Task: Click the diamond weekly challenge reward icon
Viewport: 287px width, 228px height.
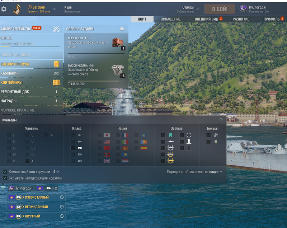Action: pos(118,70)
